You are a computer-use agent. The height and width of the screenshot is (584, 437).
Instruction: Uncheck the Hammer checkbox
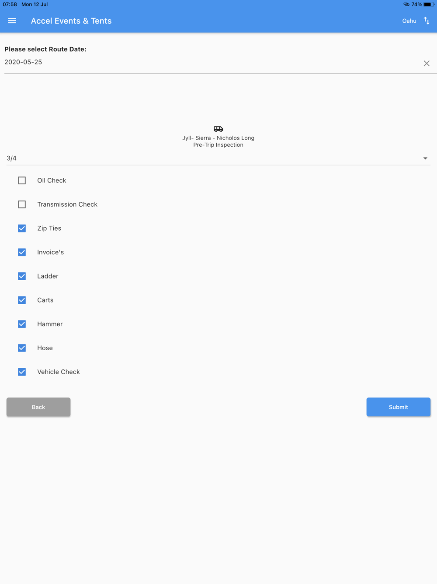pyautogui.click(x=22, y=324)
